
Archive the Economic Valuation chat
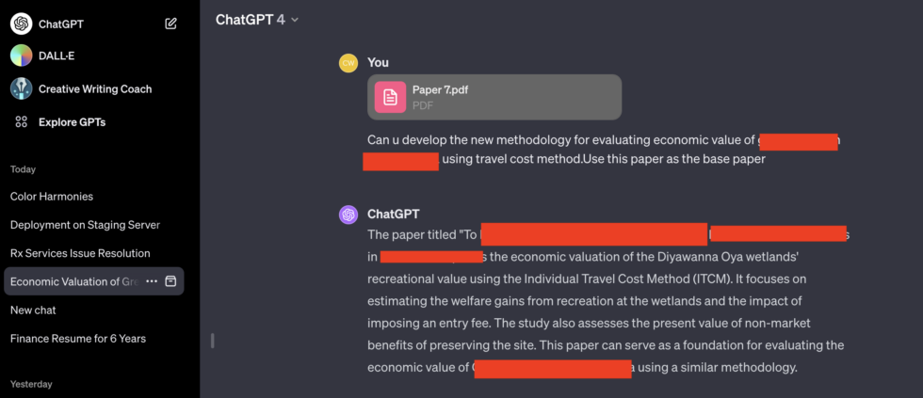170,281
